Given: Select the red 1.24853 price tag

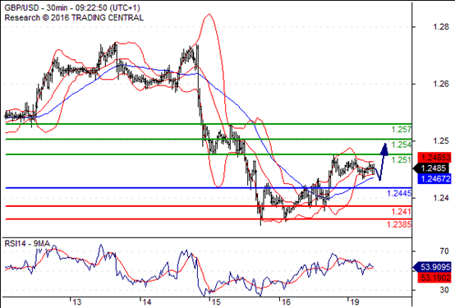Looking at the screenshot, I should [434, 158].
